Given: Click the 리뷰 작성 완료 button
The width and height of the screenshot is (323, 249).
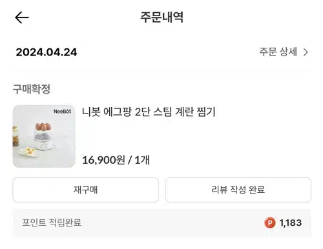Looking at the screenshot, I should coord(238,190).
